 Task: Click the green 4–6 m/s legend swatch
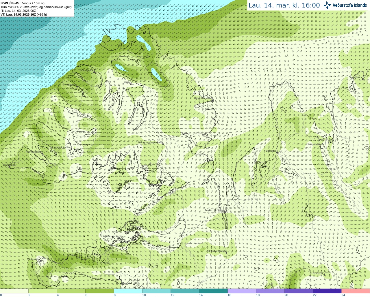(x=71, y=291)
